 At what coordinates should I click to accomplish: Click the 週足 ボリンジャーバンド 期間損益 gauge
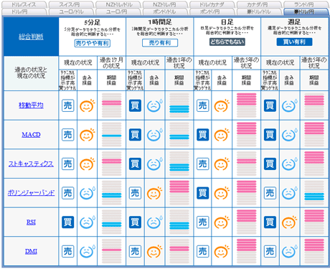314,193
